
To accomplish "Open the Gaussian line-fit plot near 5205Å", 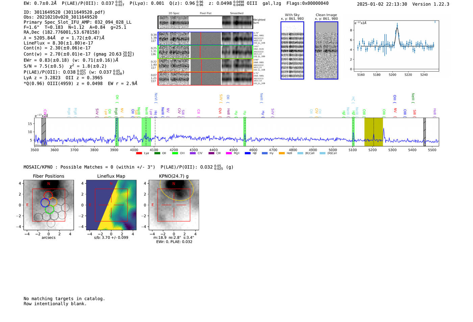I will pyautogui.click(x=396, y=46).
